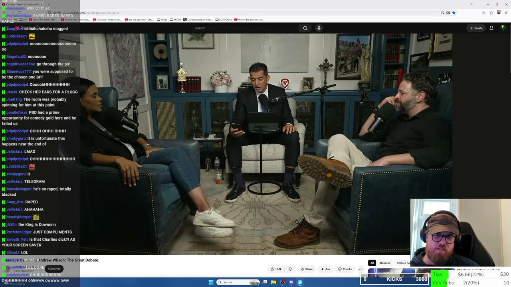
Task: Open the YouTube account avatar menu
Action: tap(503, 28)
